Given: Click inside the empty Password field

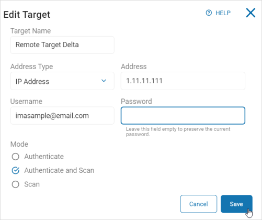Looking at the screenshot, I should click(183, 116).
